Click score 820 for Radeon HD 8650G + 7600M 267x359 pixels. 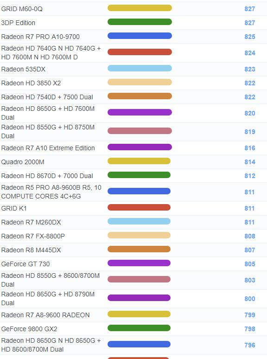(x=249, y=113)
